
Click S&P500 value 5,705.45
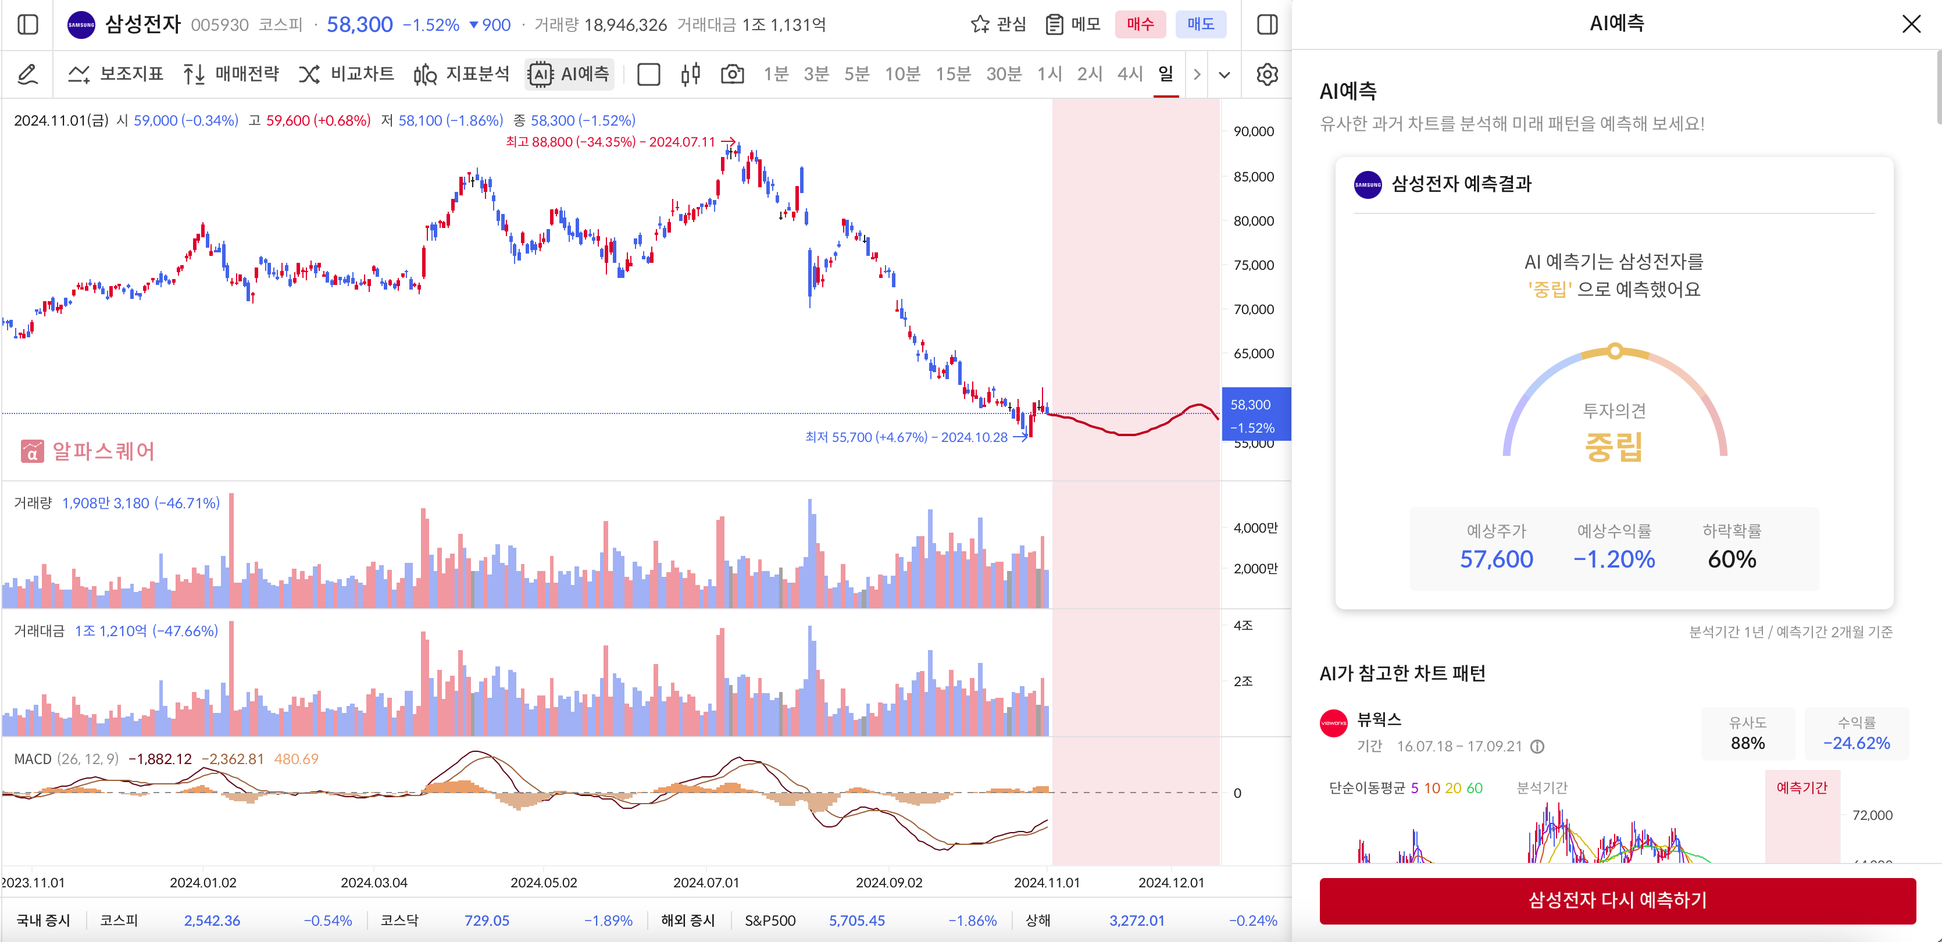(856, 921)
